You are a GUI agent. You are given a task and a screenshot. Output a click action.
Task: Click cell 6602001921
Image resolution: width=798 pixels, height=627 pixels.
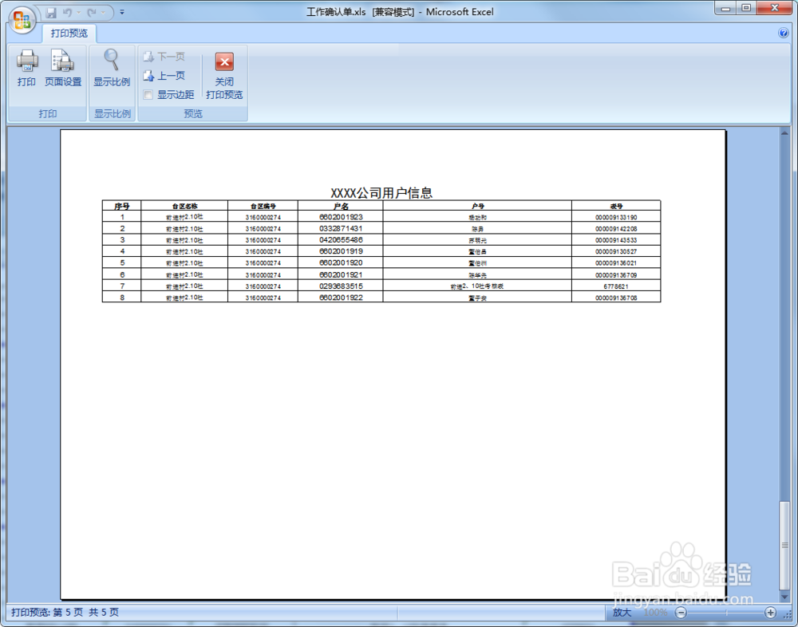click(x=341, y=274)
